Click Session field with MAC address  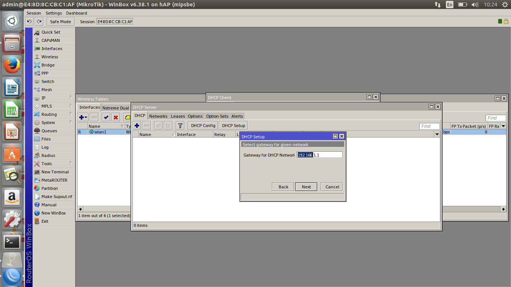[115, 22]
